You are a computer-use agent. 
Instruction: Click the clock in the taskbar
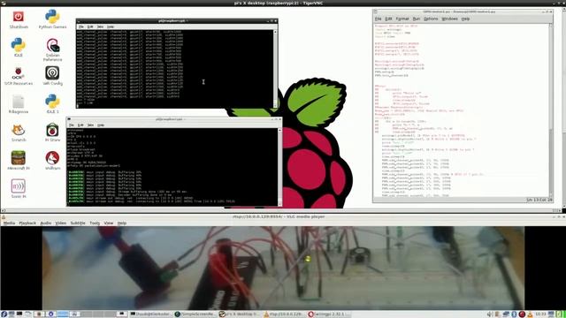click(540, 314)
